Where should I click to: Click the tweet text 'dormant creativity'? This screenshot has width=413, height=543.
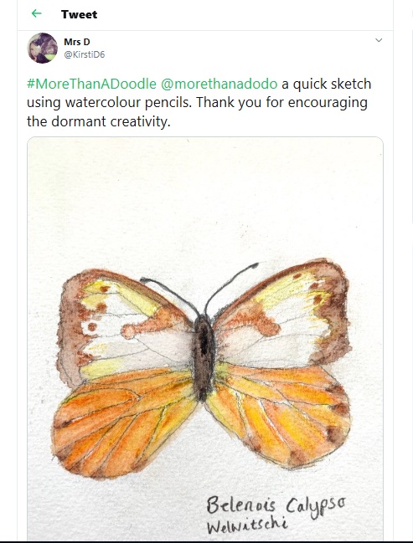tap(110, 121)
